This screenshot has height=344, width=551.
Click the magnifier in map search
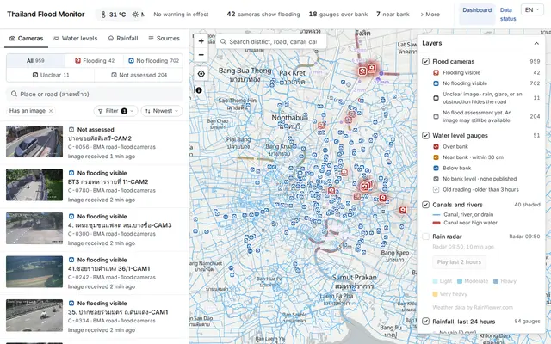click(223, 42)
